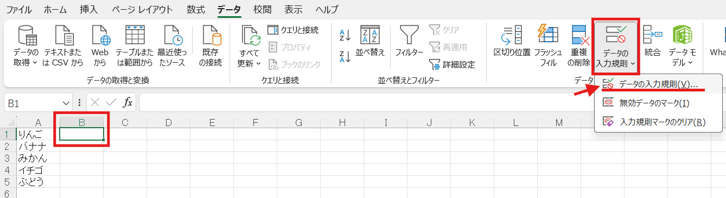Screen dimensions: 726x198
Task: Select column M header
Action: (x=559, y=123)
